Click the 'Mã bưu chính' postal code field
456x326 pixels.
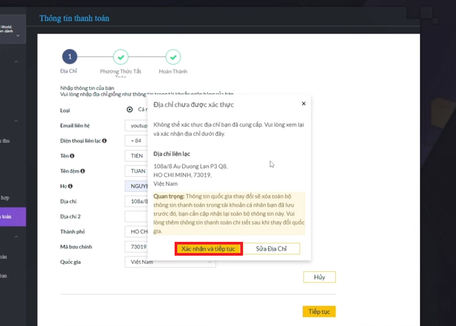click(x=136, y=247)
